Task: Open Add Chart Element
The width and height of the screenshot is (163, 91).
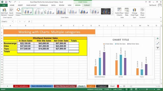Action: point(4,12)
